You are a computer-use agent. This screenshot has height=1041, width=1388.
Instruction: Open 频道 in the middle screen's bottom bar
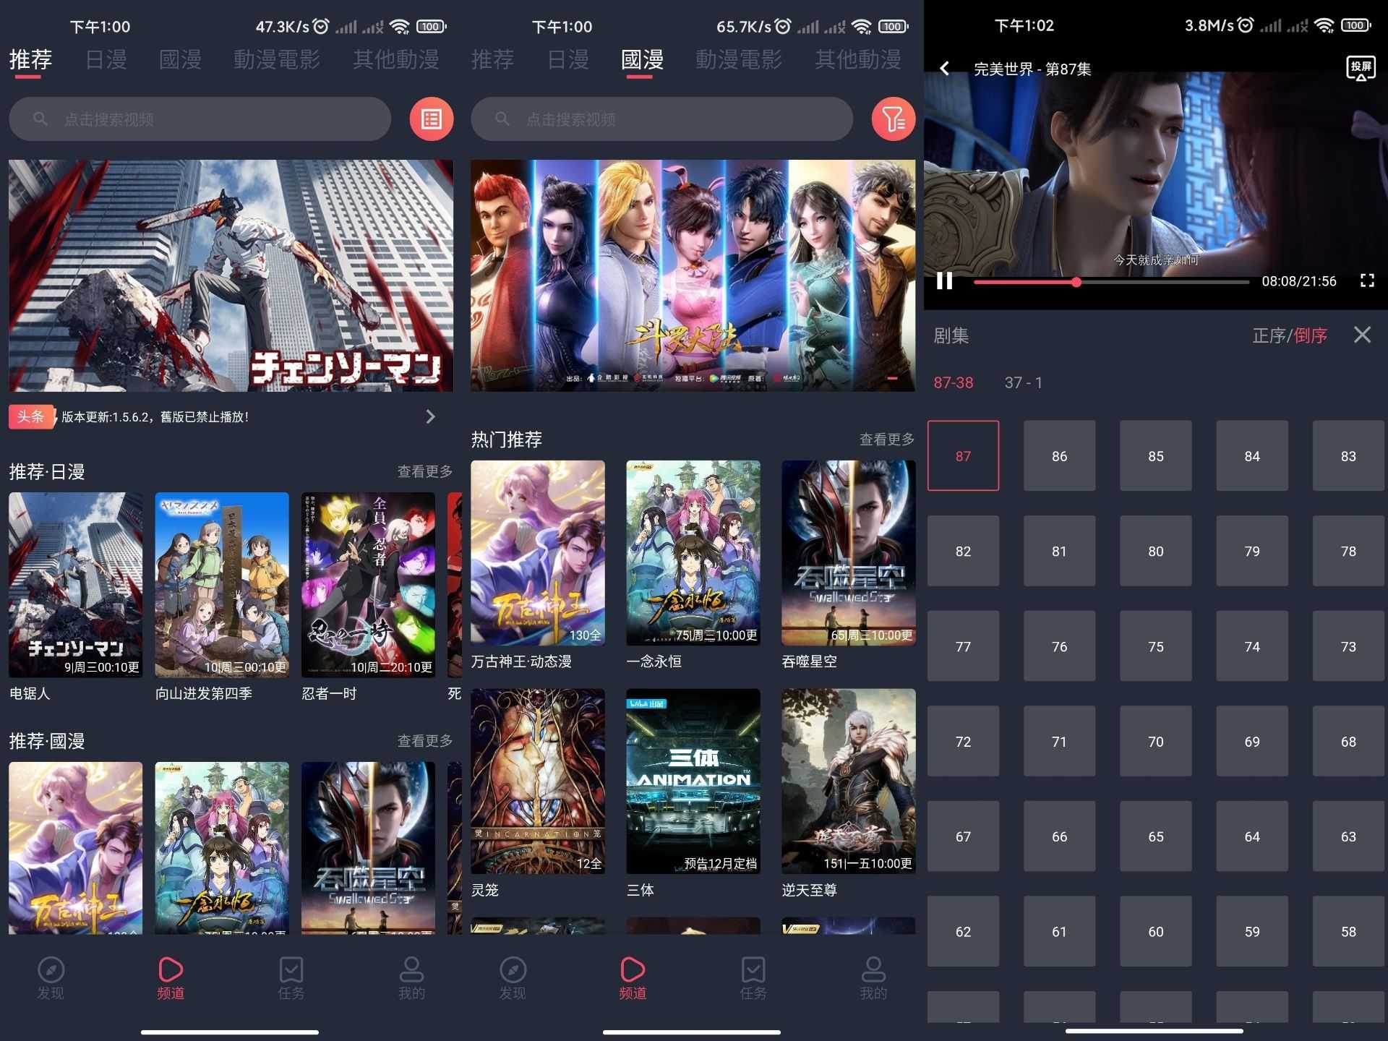(633, 979)
